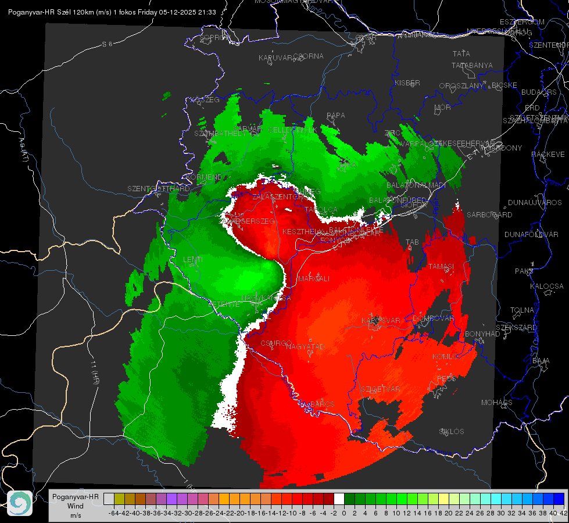Image resolution: width=569 pixels, height=523 pixels.
Task: Click the swirl logo icon beside the legend
Action: pos(20,503)
